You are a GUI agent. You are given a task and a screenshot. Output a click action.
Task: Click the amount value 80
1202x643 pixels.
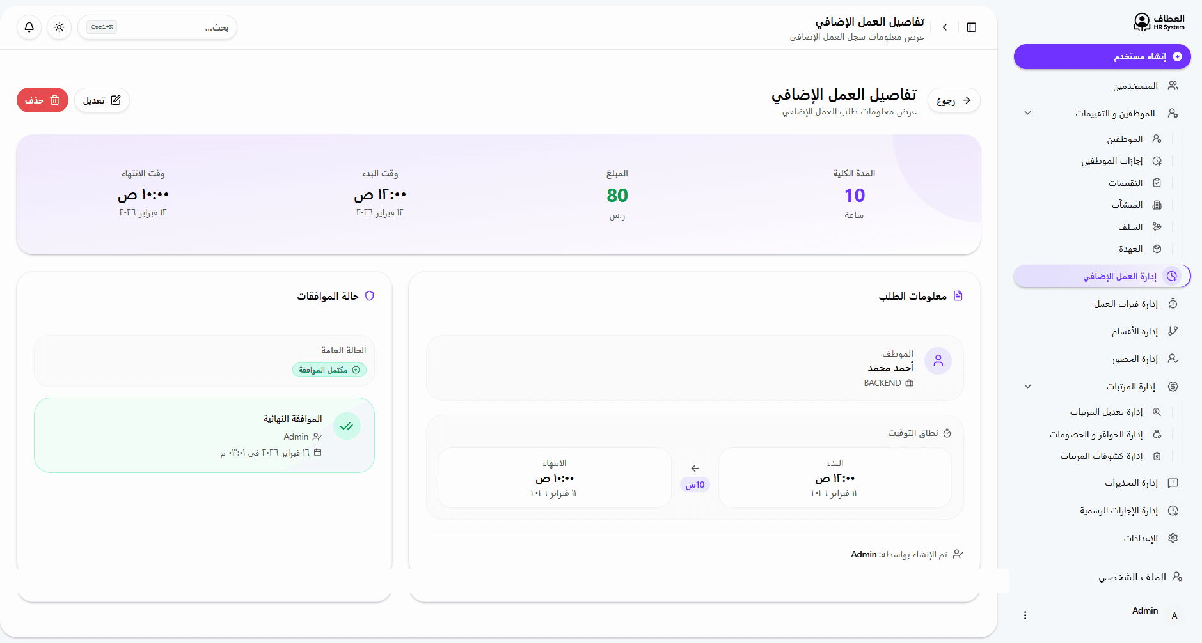pyautogui.click(x=617, y=196)
